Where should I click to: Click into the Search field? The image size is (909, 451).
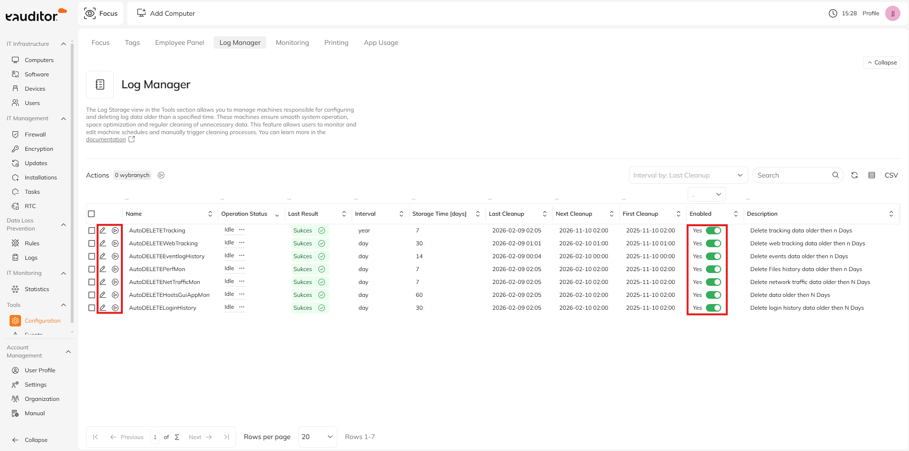tap(792, 175)
